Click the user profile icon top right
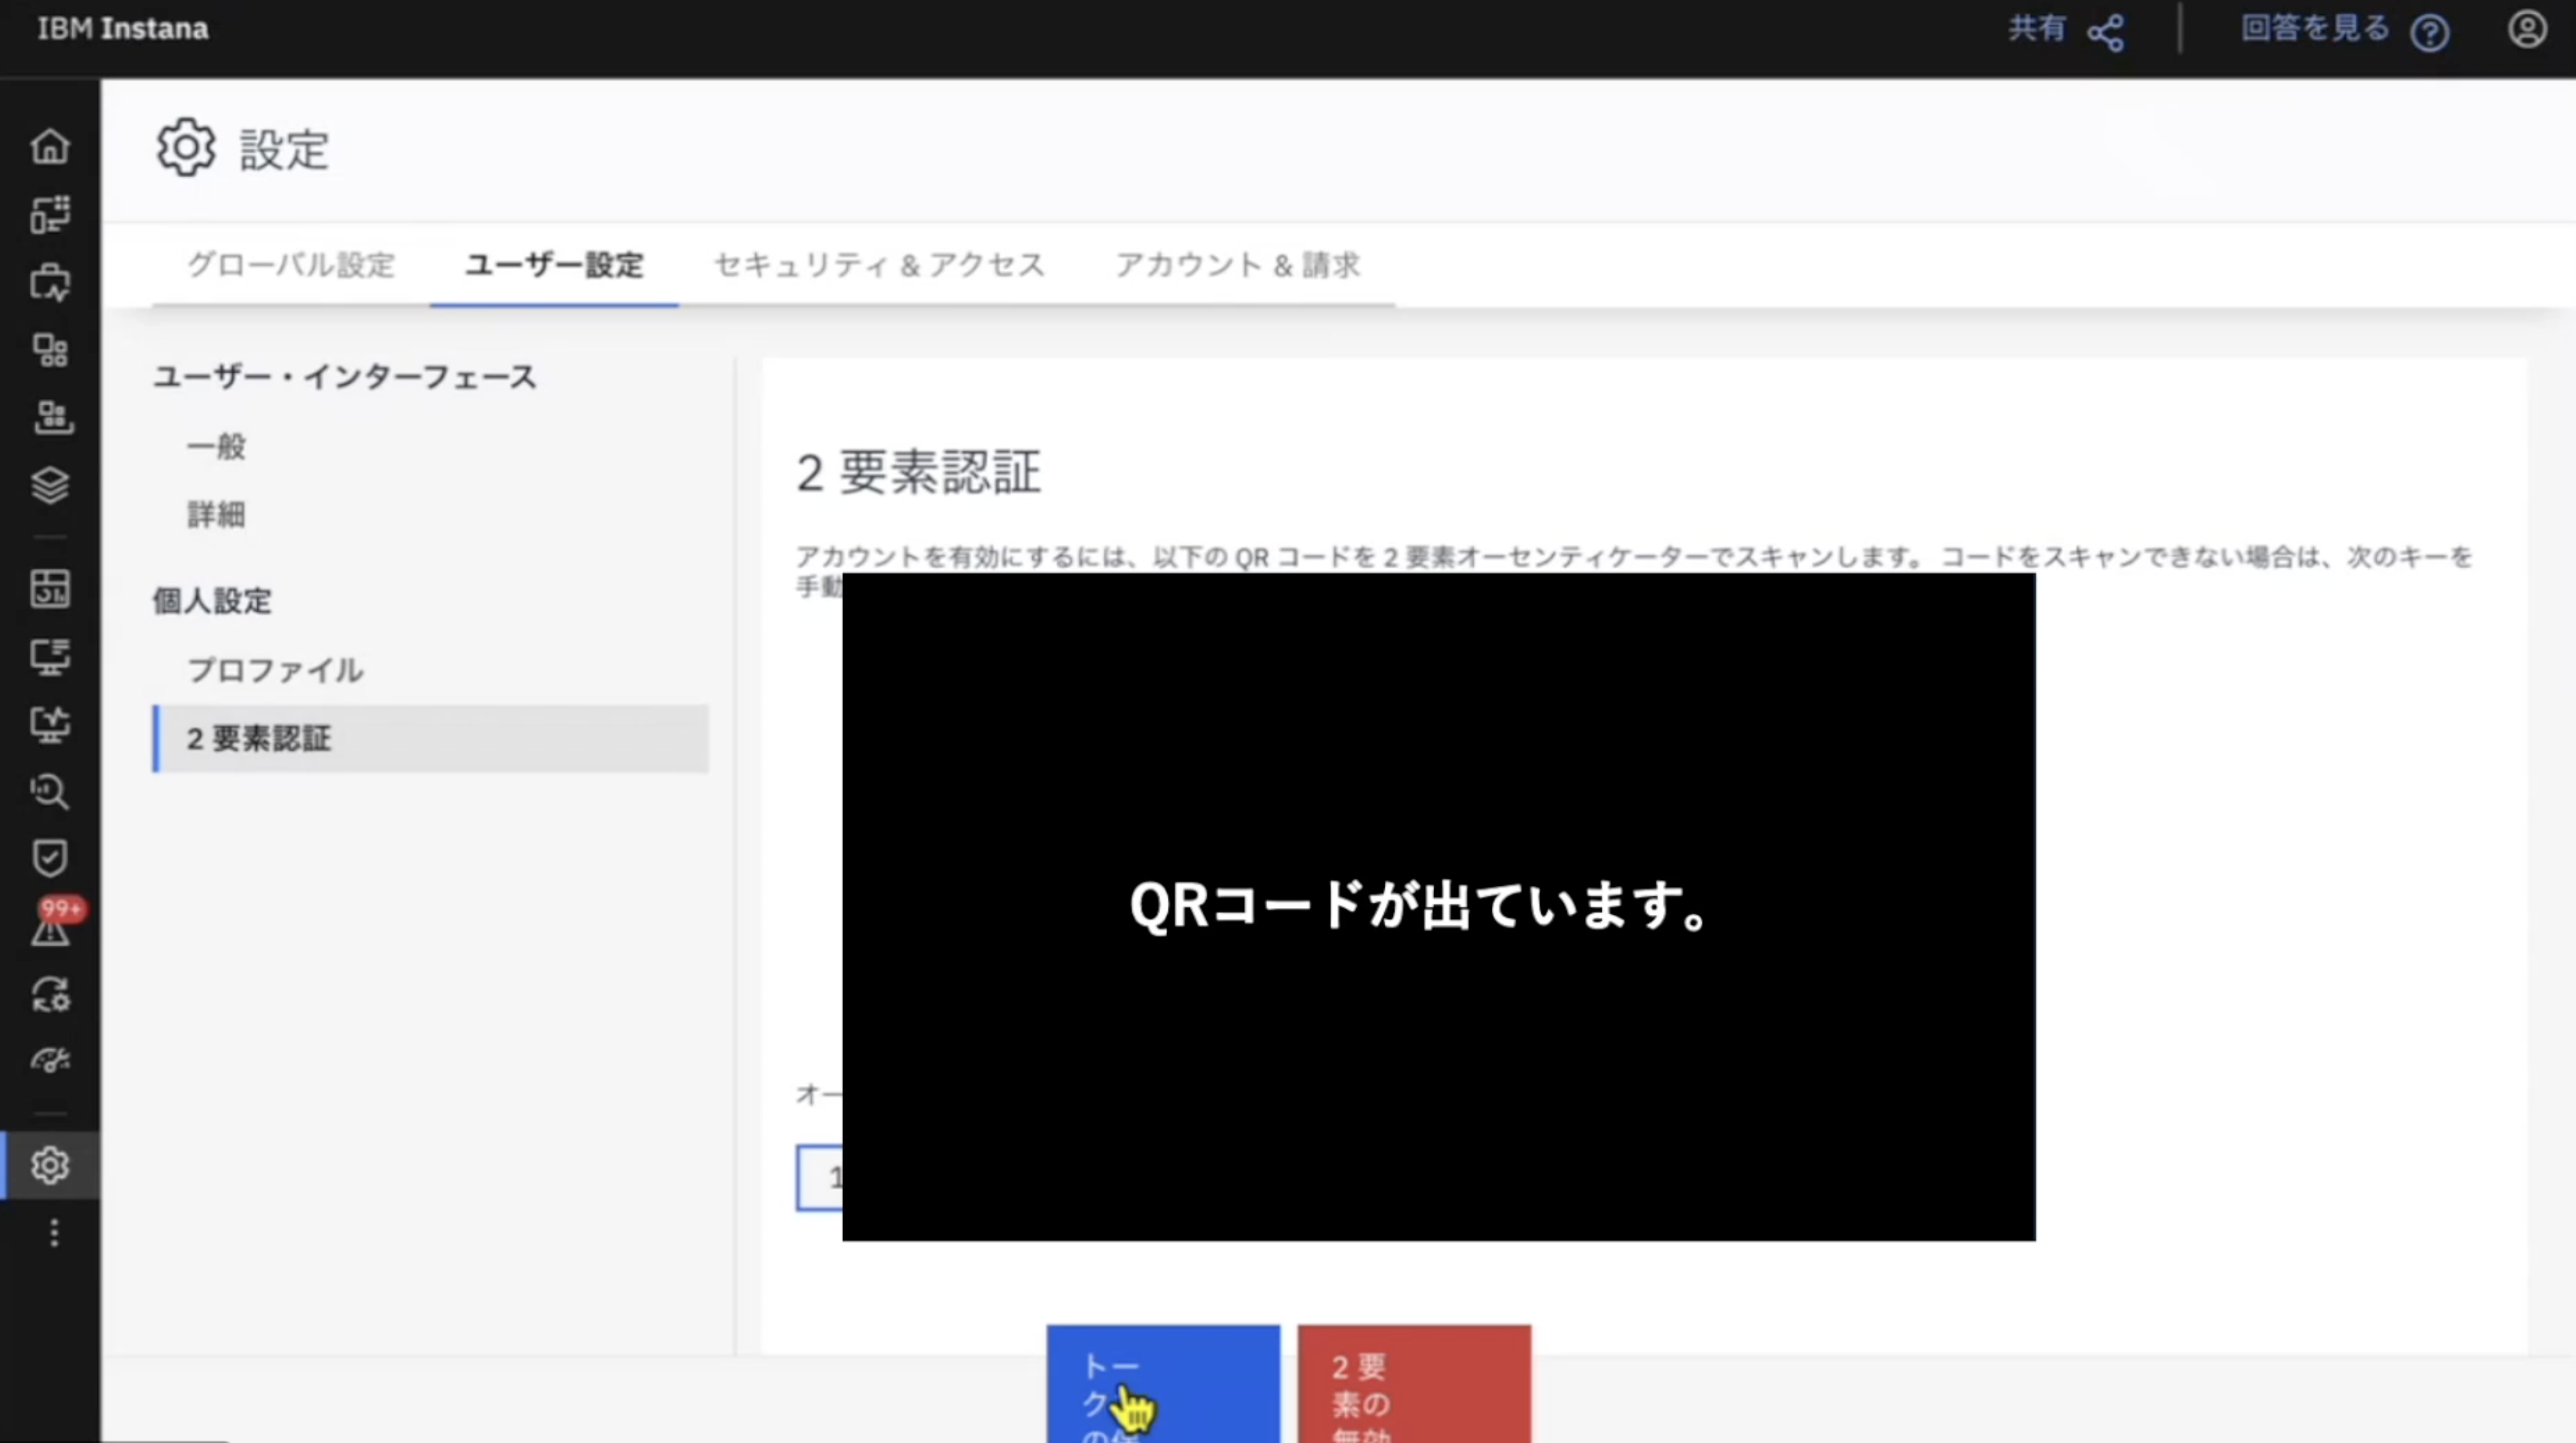 click(x=2526, y=29)
